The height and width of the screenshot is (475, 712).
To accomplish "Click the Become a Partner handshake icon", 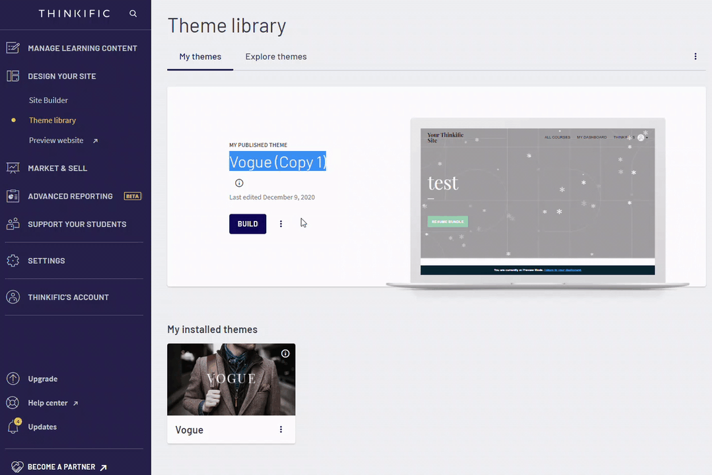I will click(17, 467).
